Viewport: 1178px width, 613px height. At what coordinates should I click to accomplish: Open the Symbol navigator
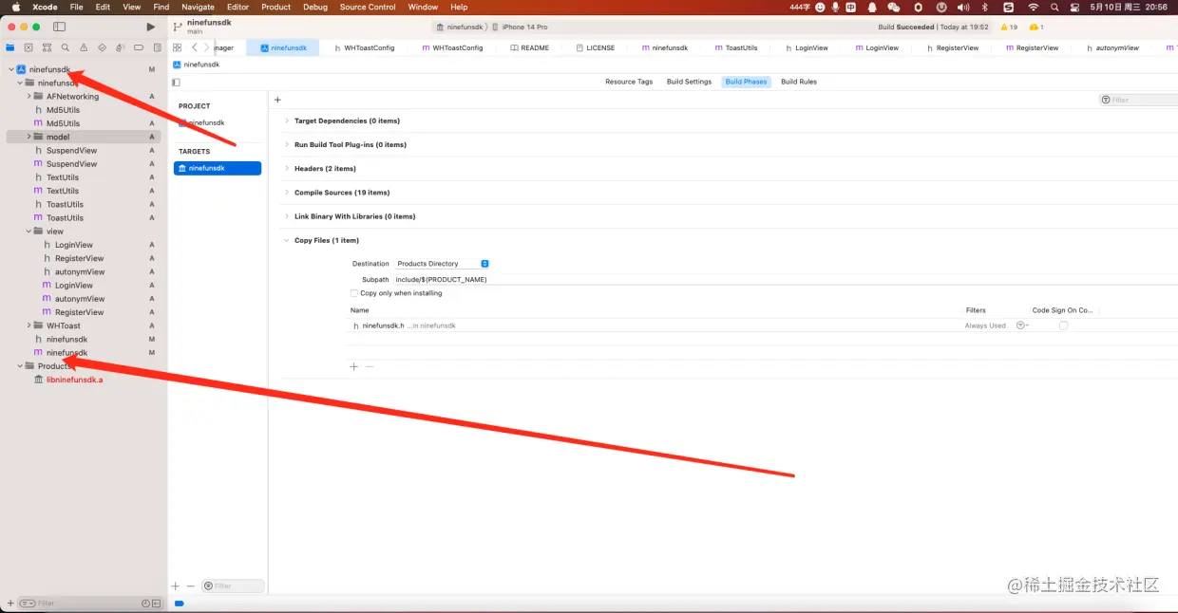[47, 47]
